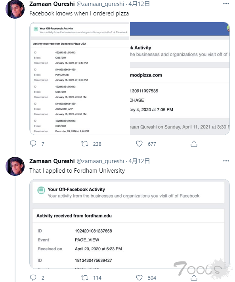Open tweet text about ordering pizza
235x282 pixels.
[x=79, y=13]
